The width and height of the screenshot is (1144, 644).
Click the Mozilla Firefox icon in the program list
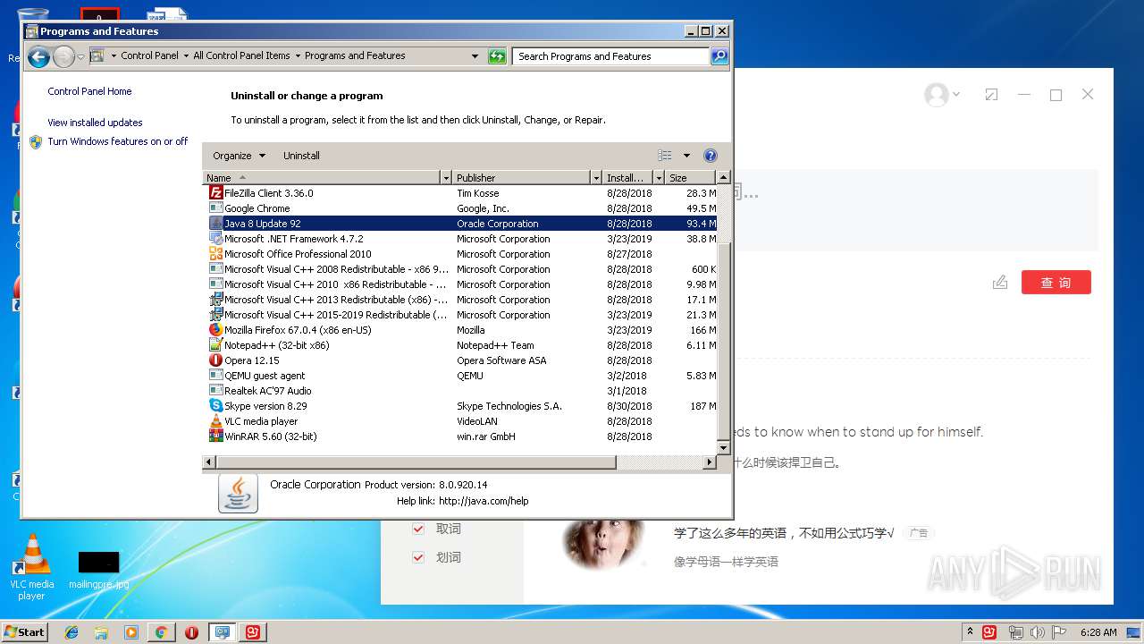pos(215,329)
